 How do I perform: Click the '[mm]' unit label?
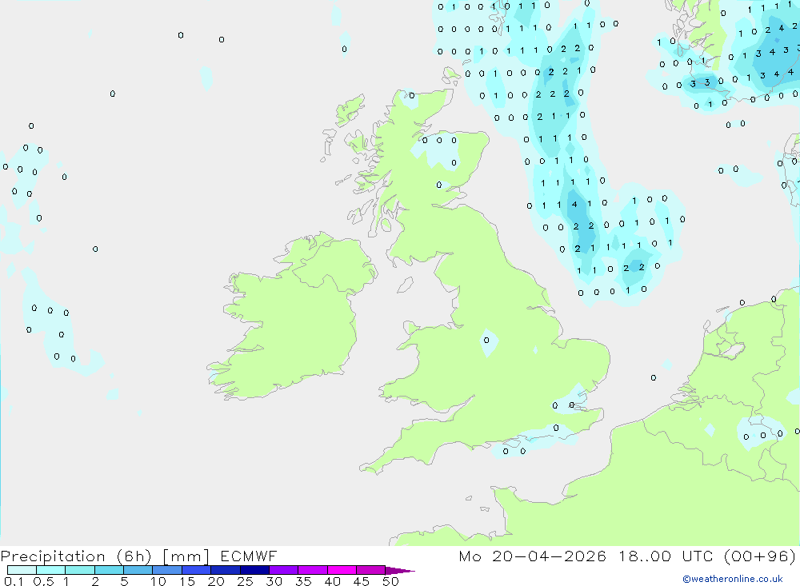[186, 556]
